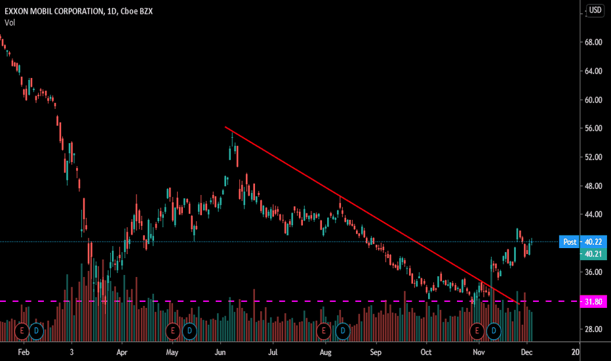
Task: Click the Dec date axis label
Action: (x=527, y=352)
